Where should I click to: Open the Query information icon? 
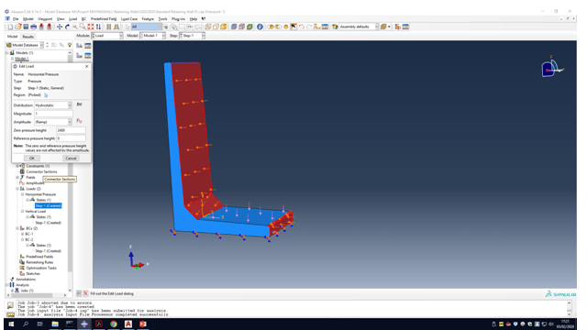click(x=260, y=27)
